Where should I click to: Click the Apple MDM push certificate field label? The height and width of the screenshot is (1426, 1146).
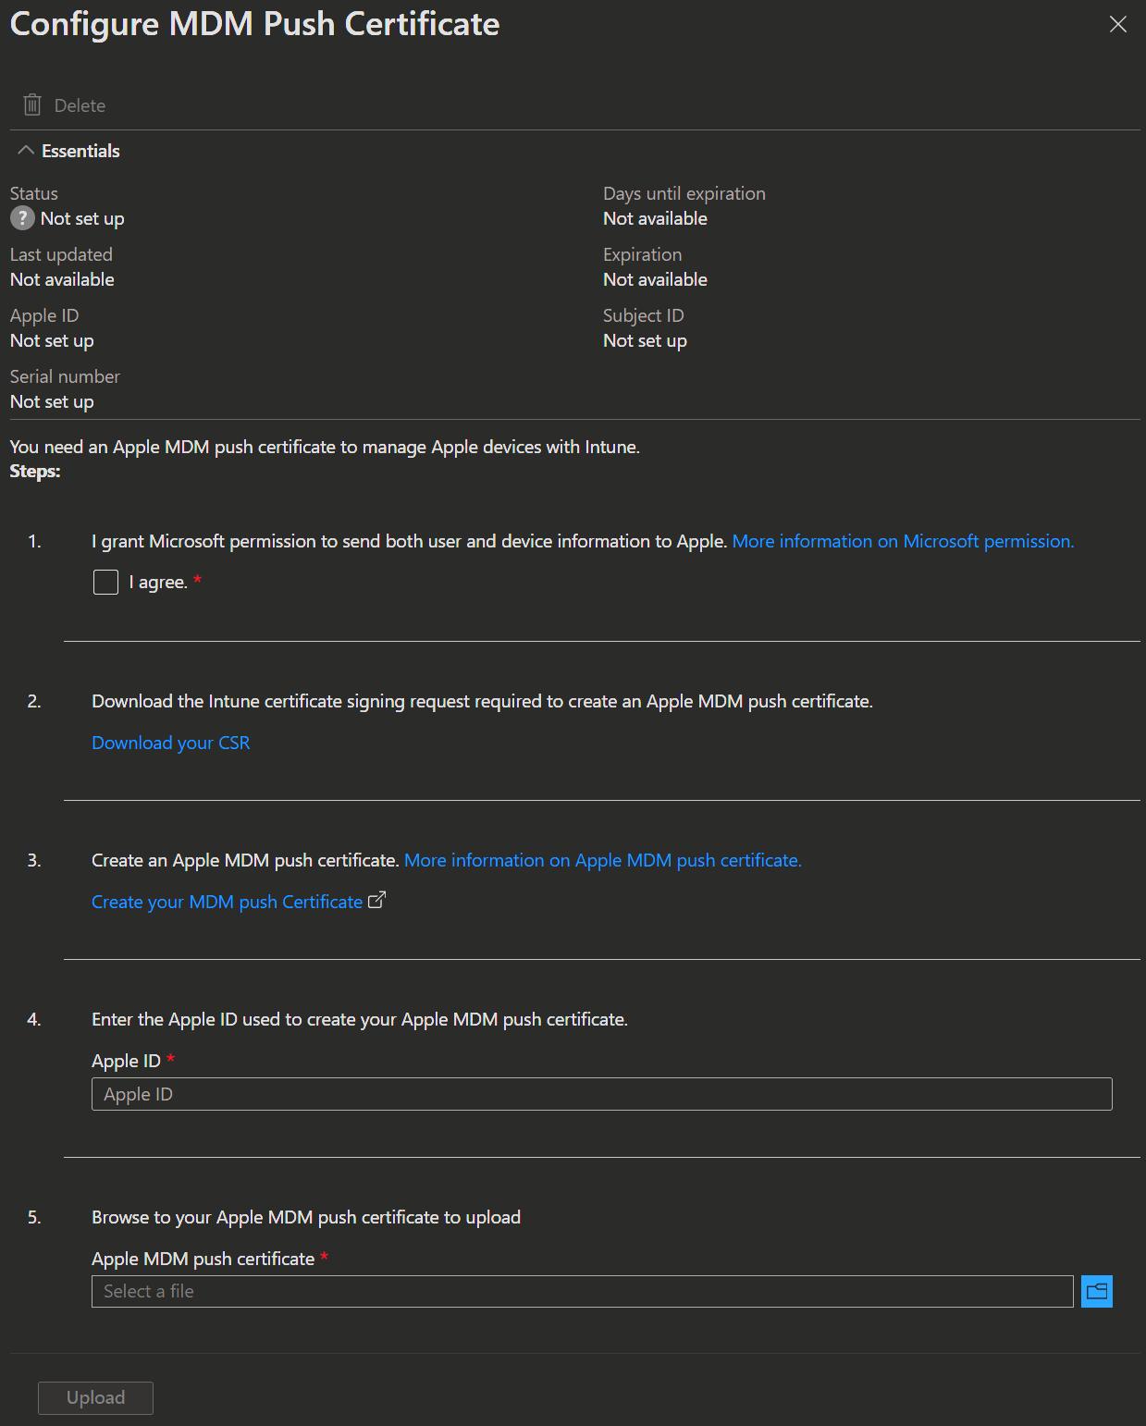click(x=203, y=1259)
